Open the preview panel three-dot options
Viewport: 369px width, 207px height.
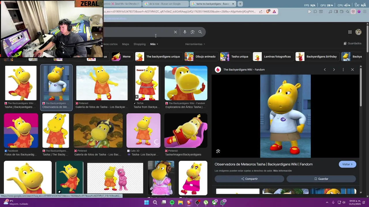343,70
